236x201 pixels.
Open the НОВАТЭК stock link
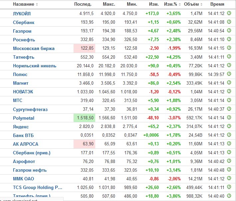coord(23,92)
